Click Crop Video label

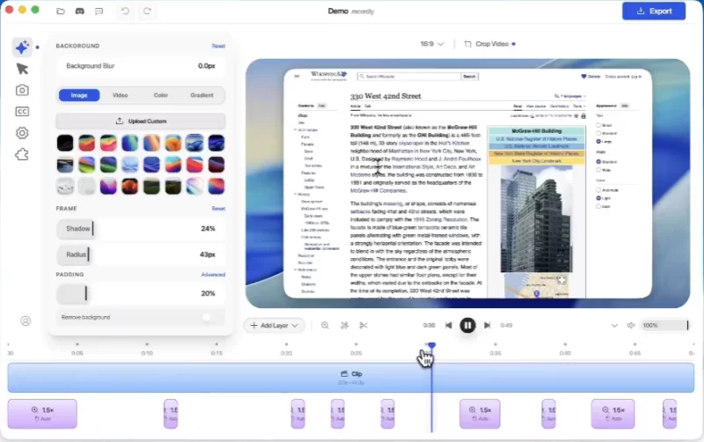(492, 44)
